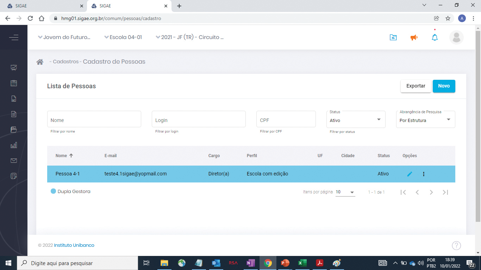Expand the Escola 04-01 dropdown
Screen dimensions: 481x270
(x=123, y=37)
